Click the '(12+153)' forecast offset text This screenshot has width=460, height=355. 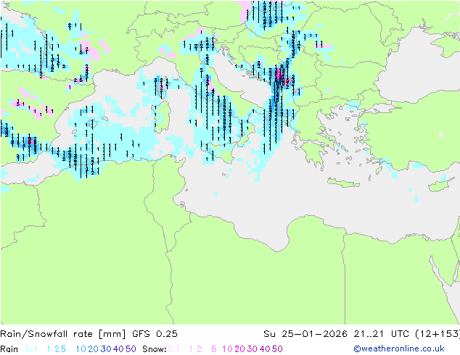click(438, 334)
